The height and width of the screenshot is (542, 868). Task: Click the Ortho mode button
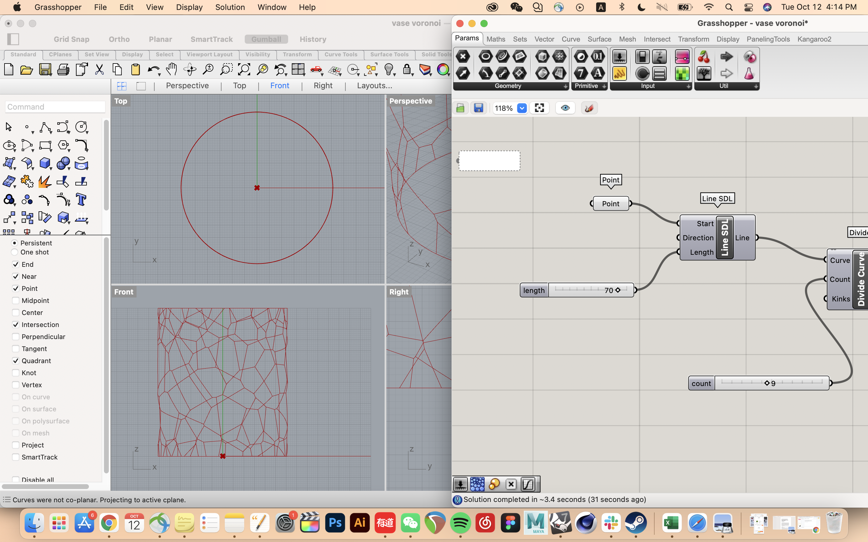point(119,39)
